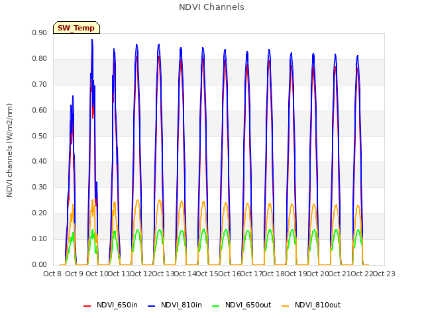Screen dimensions: 424x318
Task: Click the 0.30 y-axis tick label
Action: tap(40, 187)
